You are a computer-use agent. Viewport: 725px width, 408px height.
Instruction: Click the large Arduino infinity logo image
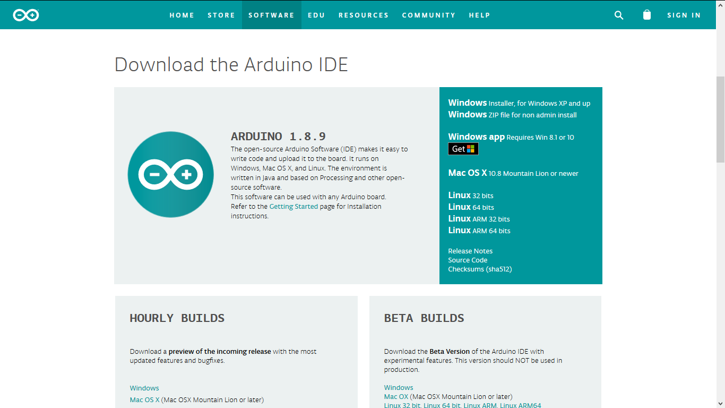171,174
